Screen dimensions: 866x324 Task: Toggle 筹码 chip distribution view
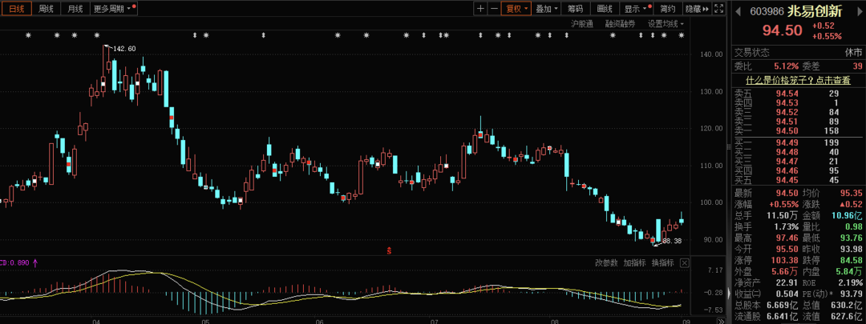click(x=574, y=9)
